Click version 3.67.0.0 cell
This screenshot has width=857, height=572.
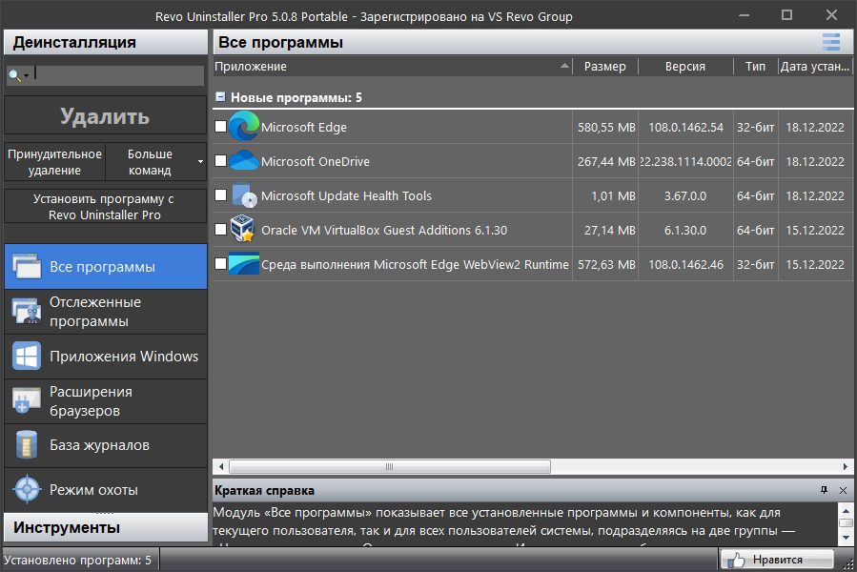(x=685, y=195)
